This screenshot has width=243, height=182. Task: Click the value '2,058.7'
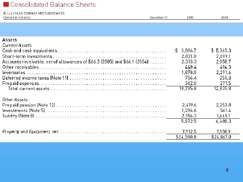[x=224, y=62]
